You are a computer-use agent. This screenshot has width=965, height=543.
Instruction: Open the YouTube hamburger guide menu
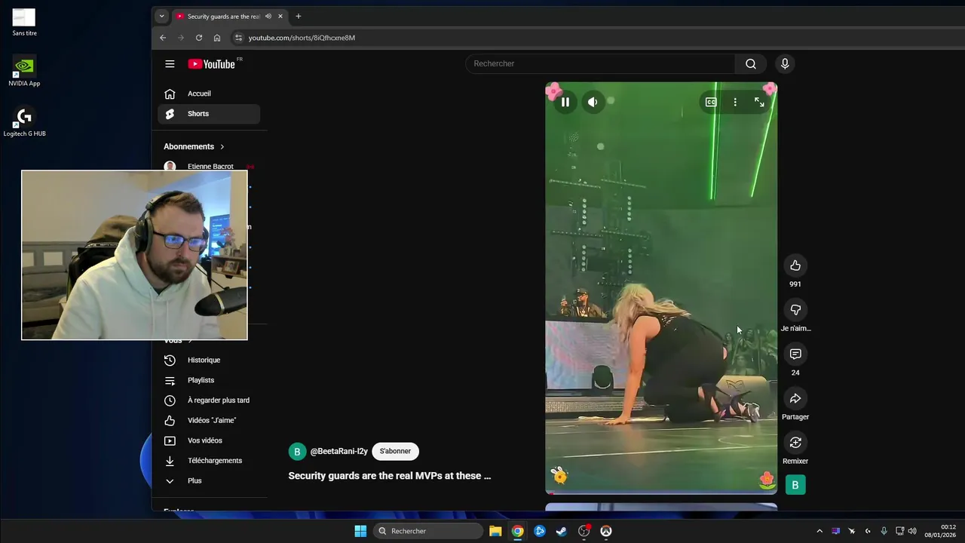tap(170, 64)
